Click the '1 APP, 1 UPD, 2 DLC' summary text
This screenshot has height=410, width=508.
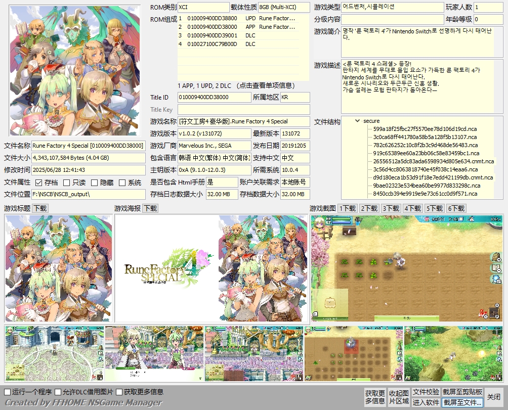point(204,86)
